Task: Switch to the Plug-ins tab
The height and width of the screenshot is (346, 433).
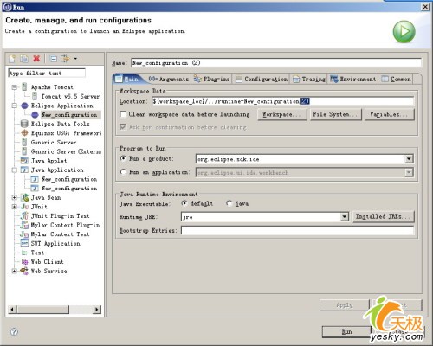Action: click(x=212, y=79)
